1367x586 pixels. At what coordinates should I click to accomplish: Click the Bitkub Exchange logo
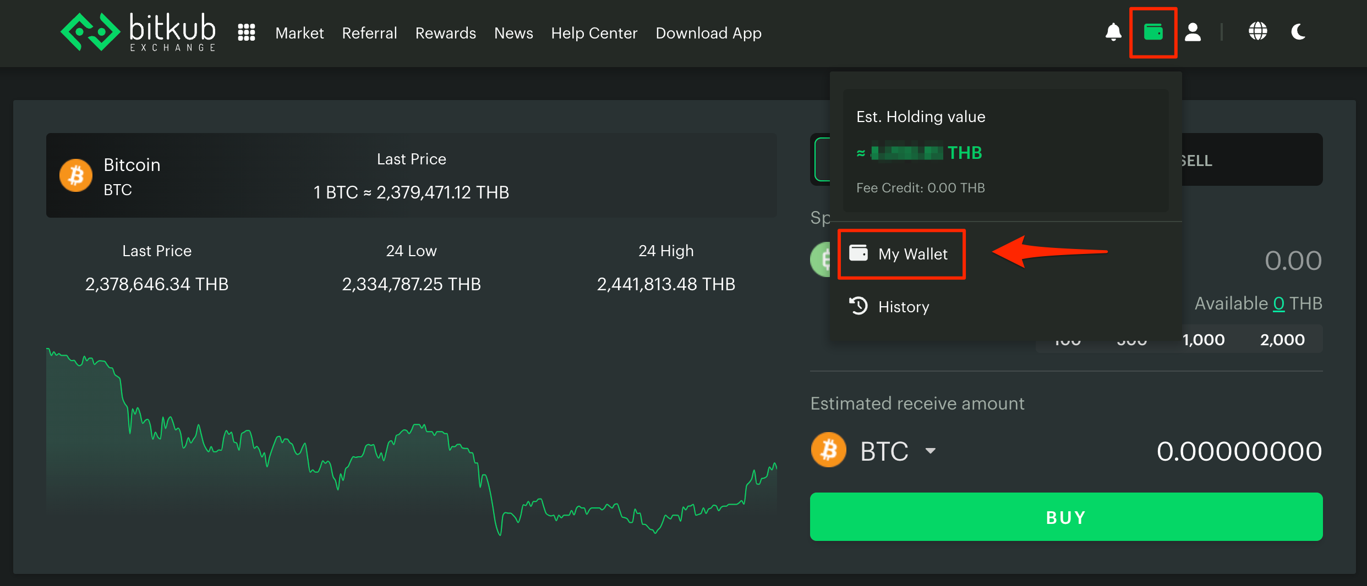(138, 32)
